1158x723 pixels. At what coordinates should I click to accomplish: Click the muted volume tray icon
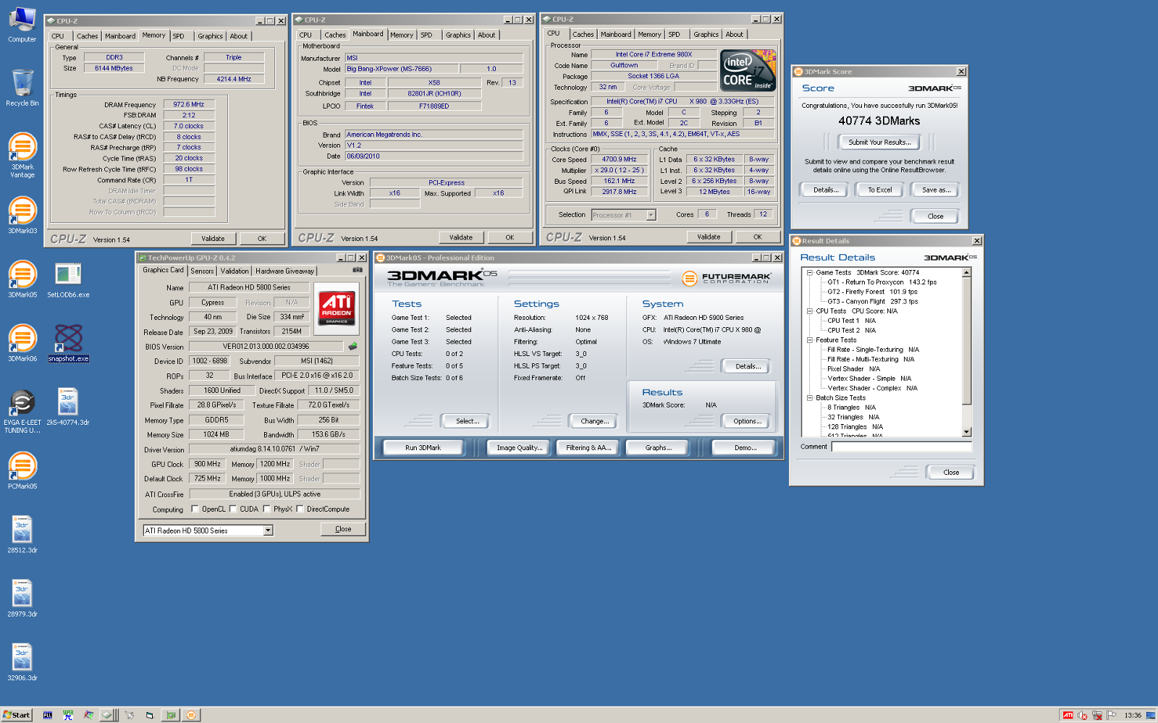click(1083, 715)
